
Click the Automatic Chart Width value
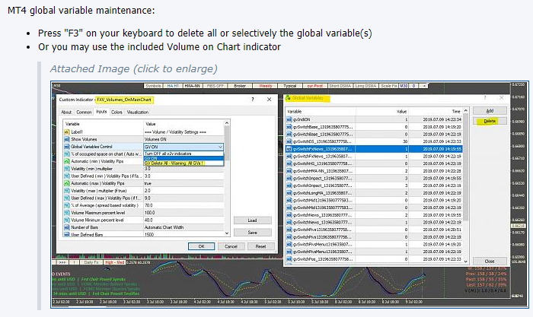pos(184,227)
